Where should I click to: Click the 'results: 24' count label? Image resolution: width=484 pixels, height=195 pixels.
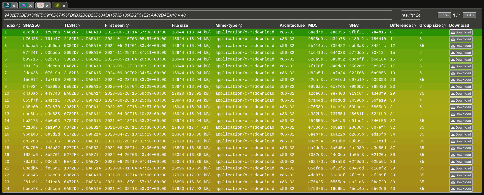point(411,15)
